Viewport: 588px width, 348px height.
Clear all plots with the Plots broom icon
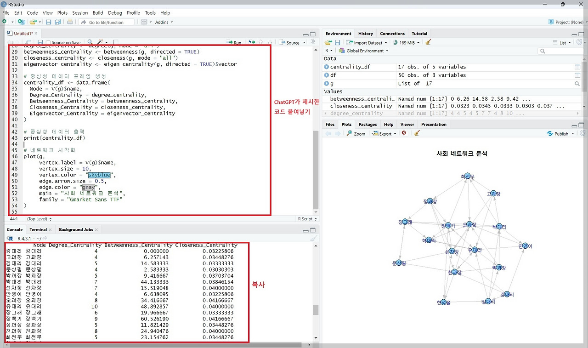point(417,133)
